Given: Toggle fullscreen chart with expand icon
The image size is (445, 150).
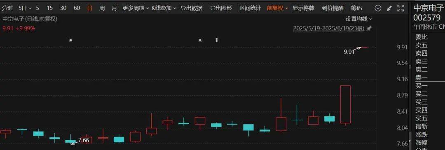Looking at the screenshot, I should pos(400,8).
